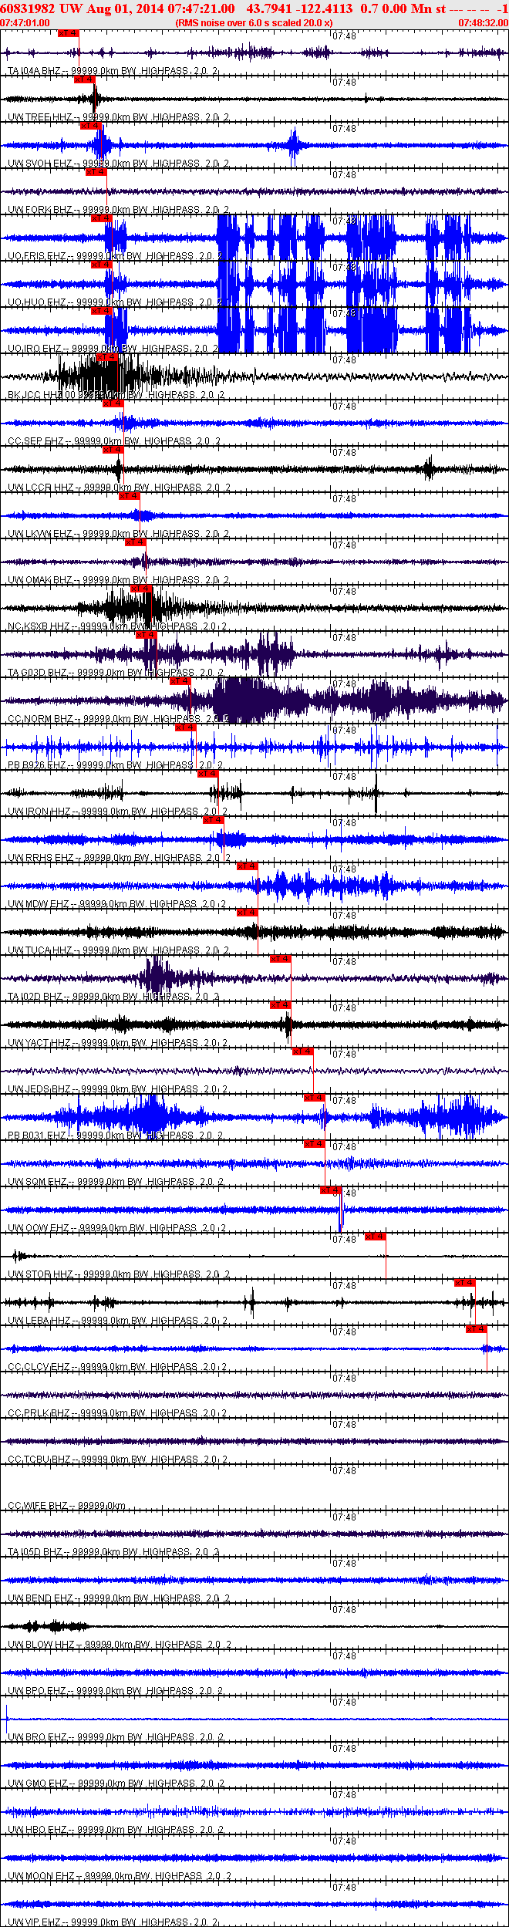Image resolution: width=509 pixels, height=1927 pixels.
Task: Click the red pick flag on UW IRON trace
Action: (208, 774)
